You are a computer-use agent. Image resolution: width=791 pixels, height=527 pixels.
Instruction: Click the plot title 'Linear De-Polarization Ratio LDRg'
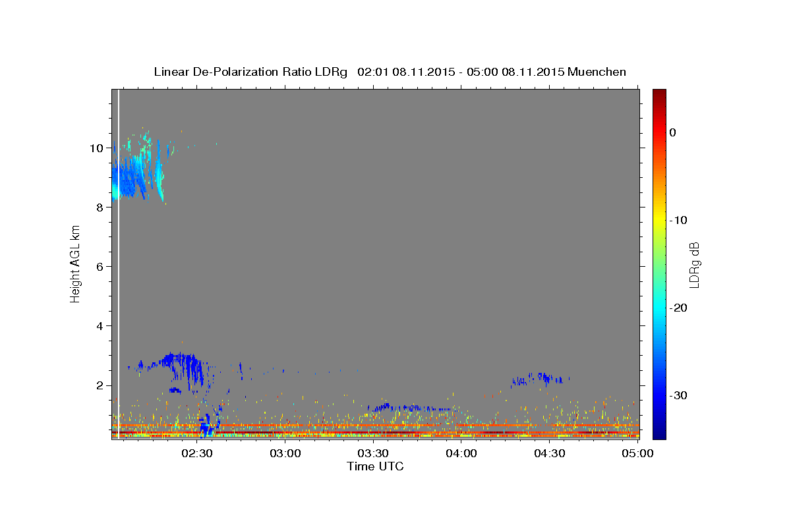tap(250, 72)
